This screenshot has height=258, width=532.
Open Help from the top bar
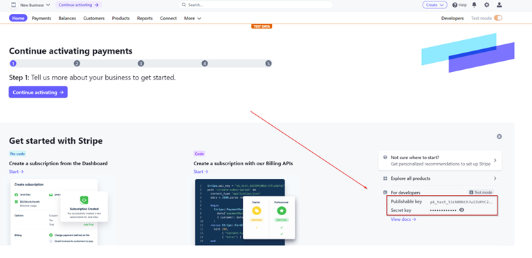(459, 5)
